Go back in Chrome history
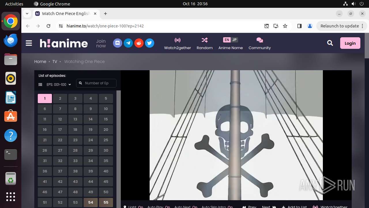The height and width of the screenshot is (208, 369). pyautogui.click(x=28, y=26)
